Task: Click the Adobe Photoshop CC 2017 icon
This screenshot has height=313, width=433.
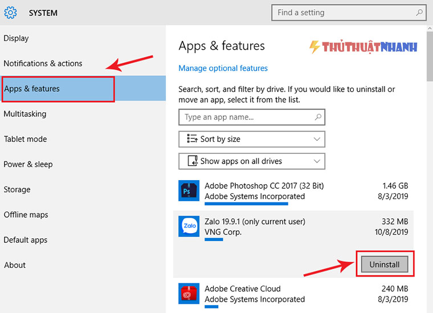Action: [x=189, y=190]
